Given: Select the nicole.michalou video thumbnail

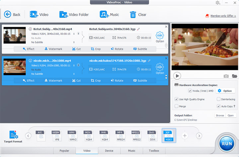Looking at the screenshot, I should click(x=15, y=67).
